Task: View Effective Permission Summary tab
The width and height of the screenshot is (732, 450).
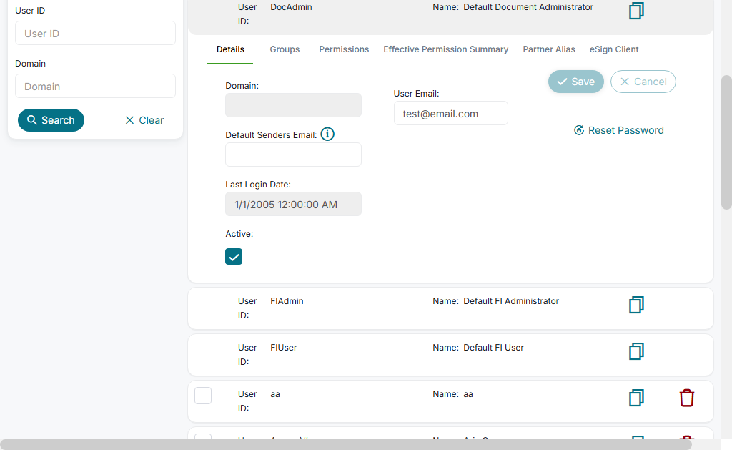Action: tap(445, 49)
